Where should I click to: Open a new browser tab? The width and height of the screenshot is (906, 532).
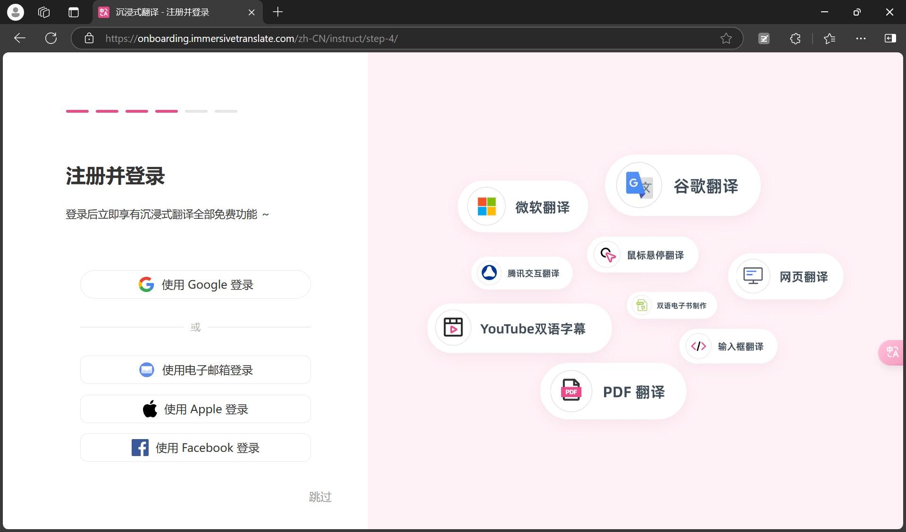tap(278, 12)
